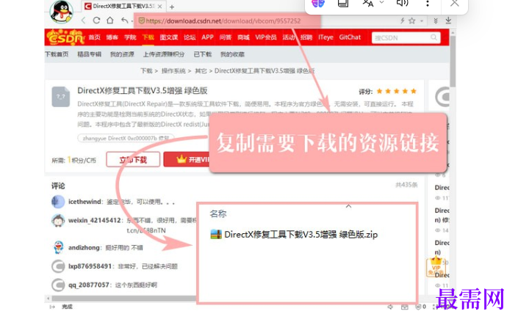This screenshot has width=518, height=322.
Task: Click the grey file-type icon beside the title
Action: 61,97
